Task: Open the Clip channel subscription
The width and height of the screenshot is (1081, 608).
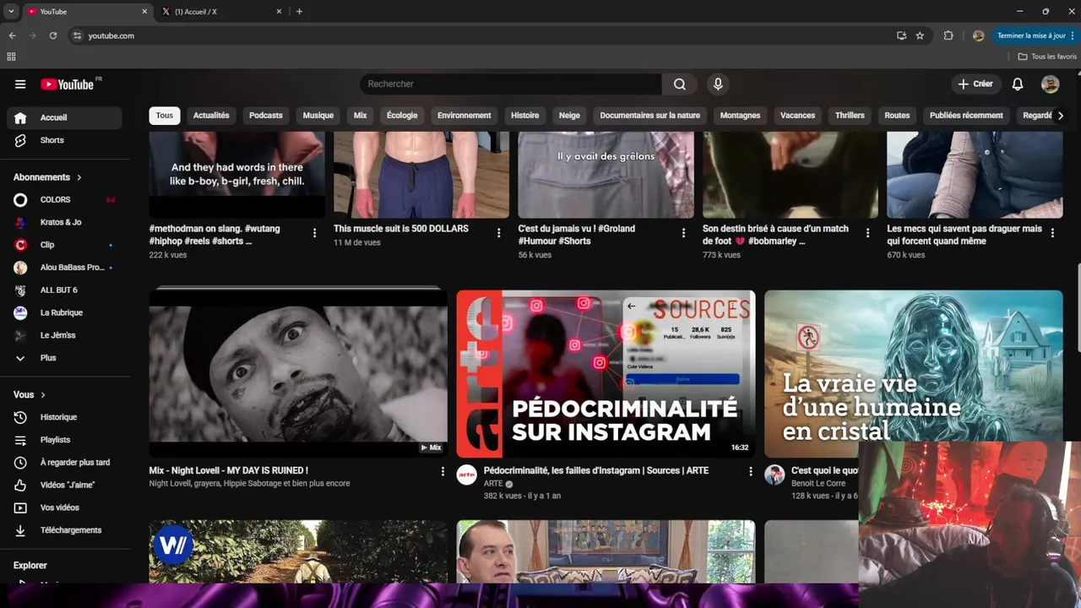Action: tap(64, 245)
